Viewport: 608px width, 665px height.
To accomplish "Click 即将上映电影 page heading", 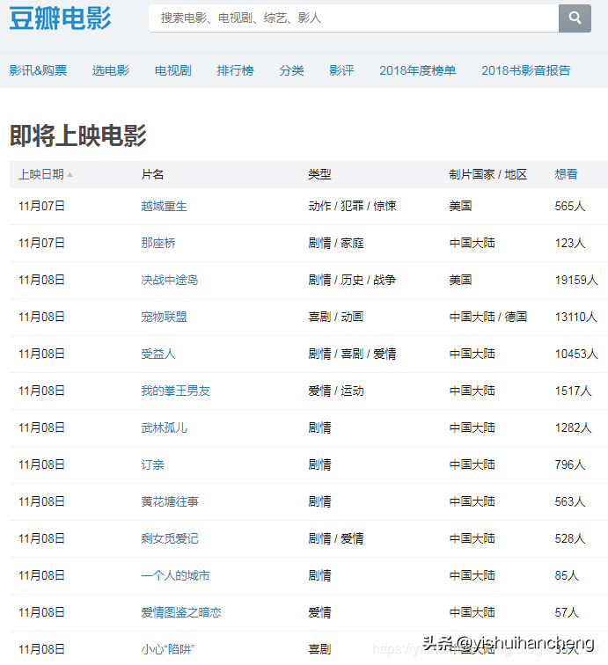I will (78, 135).
